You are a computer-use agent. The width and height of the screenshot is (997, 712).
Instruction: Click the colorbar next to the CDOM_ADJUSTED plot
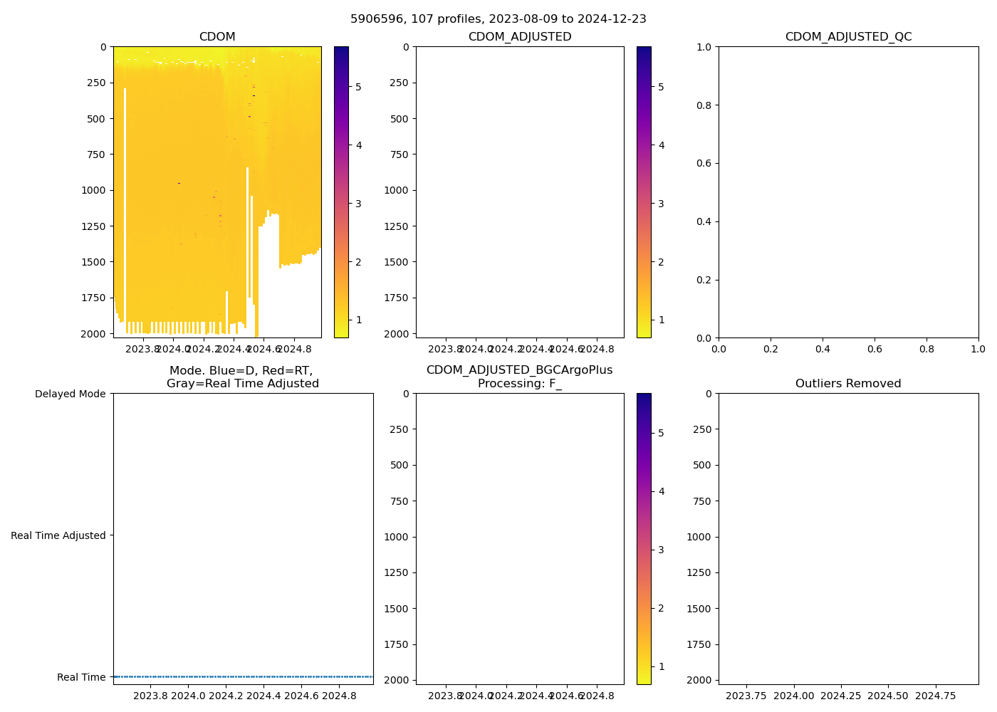click(x=644, y=192)
